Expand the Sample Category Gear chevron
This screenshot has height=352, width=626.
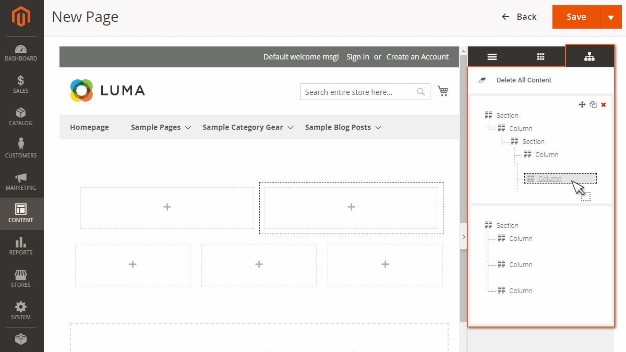point(291,128)
